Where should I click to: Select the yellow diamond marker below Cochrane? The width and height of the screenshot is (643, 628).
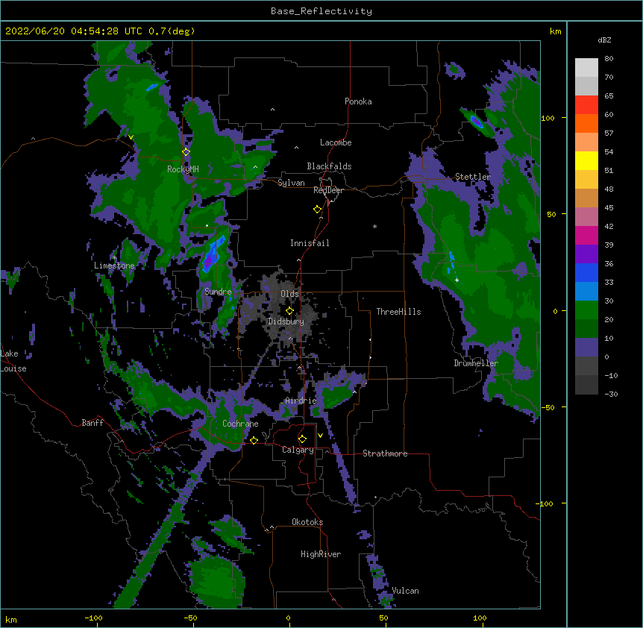[254, 440]
